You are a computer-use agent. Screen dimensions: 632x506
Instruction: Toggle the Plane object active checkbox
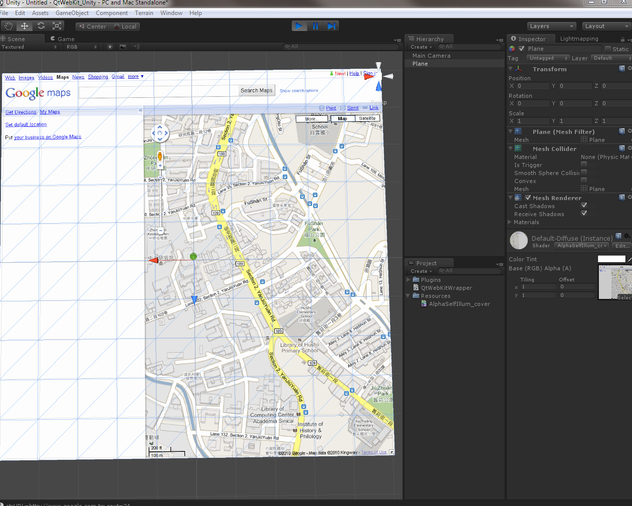point(522,49)
